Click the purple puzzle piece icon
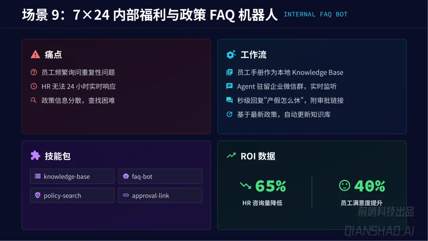This screenshot has width=428, height=241. (x=35, y=156)
